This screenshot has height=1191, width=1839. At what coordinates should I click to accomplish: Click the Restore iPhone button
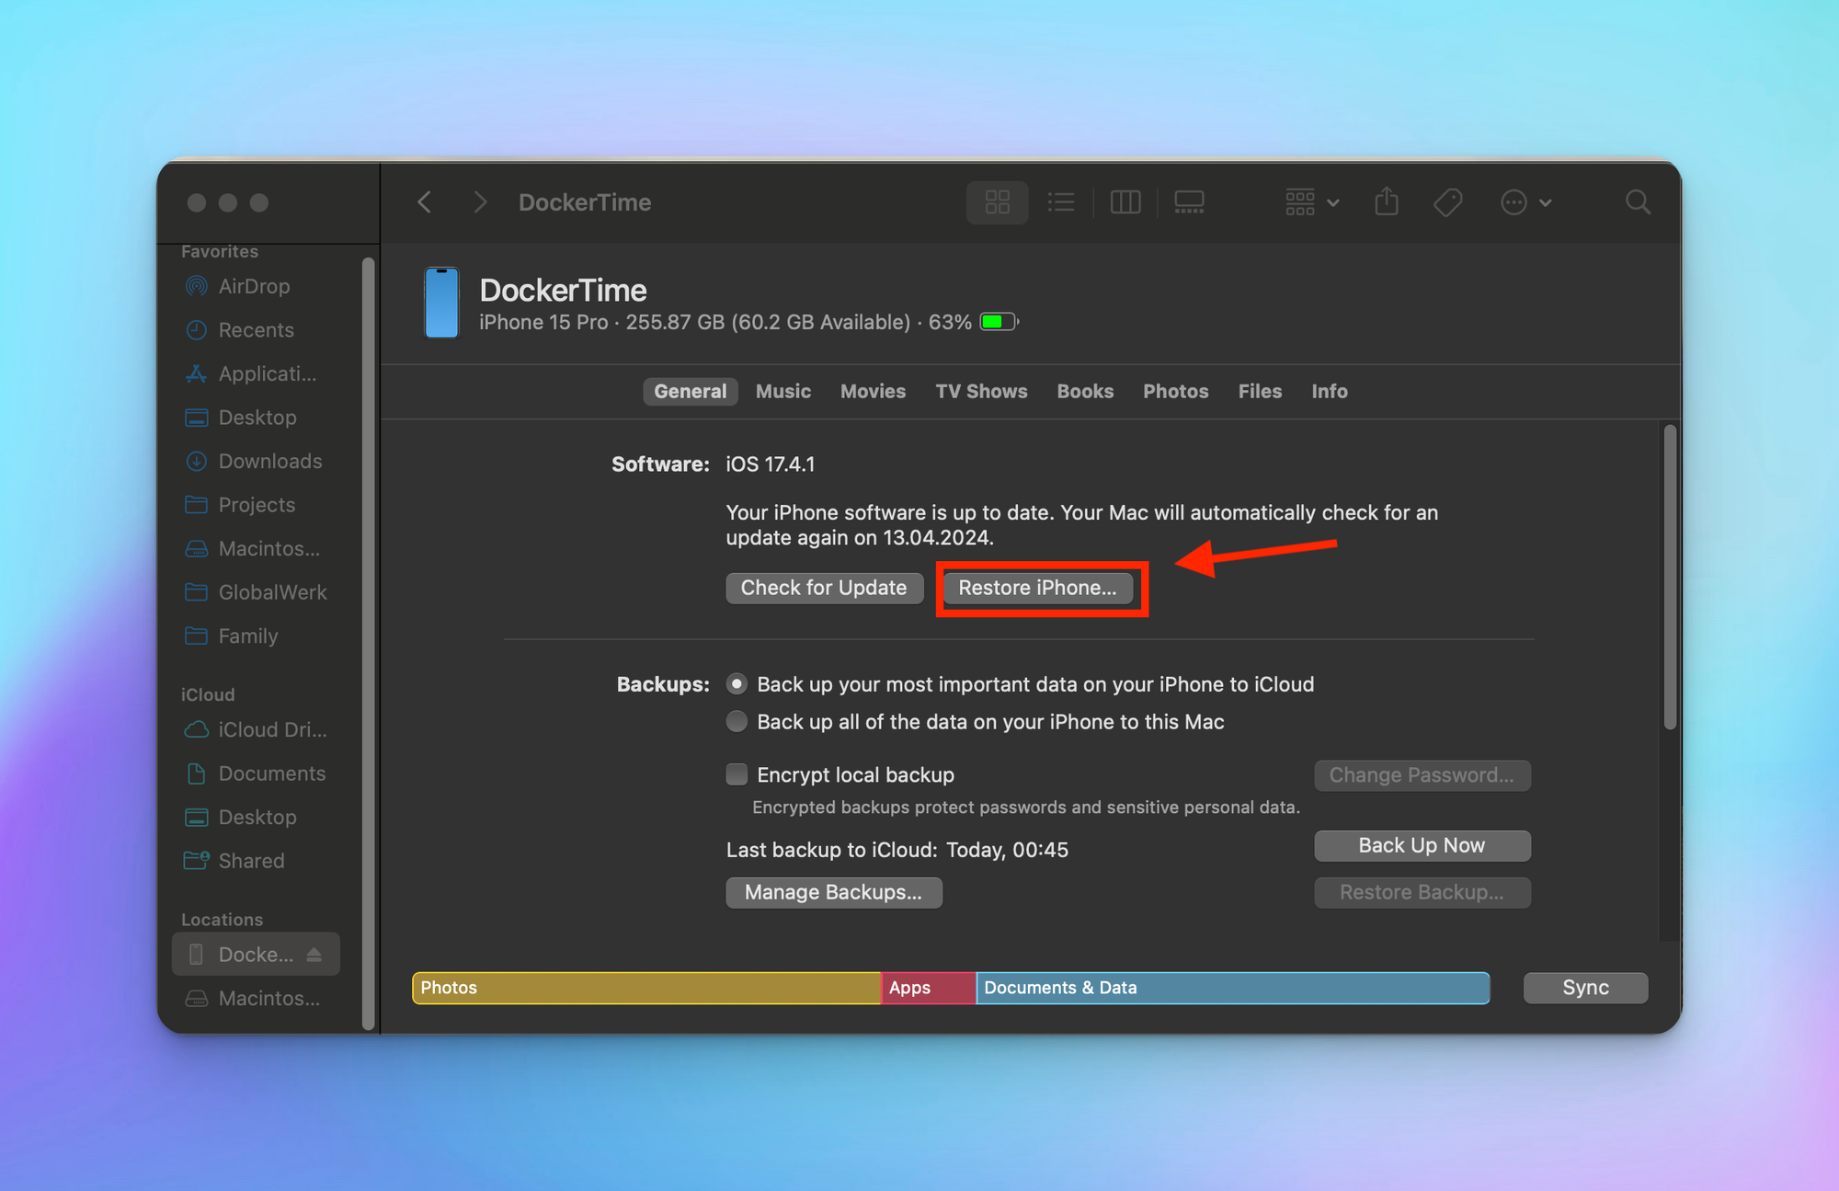(1039, 588)
